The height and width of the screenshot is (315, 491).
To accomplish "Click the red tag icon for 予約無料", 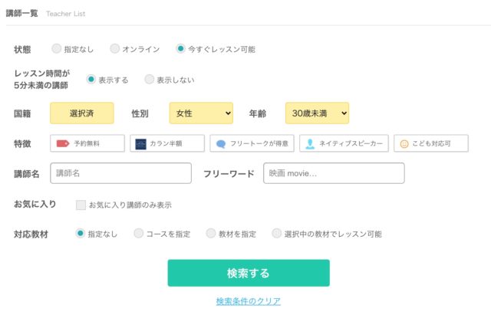I will 63,143.
